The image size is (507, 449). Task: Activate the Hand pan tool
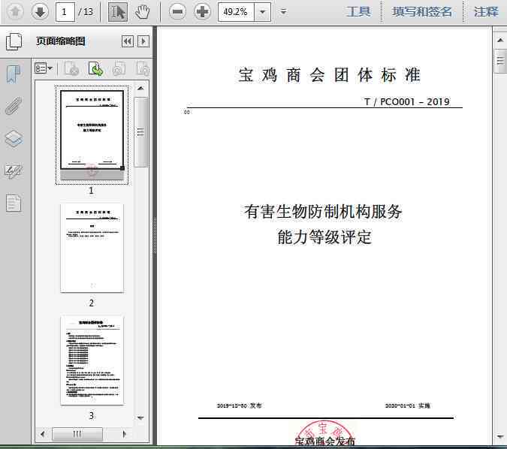[x=143, y=12]
